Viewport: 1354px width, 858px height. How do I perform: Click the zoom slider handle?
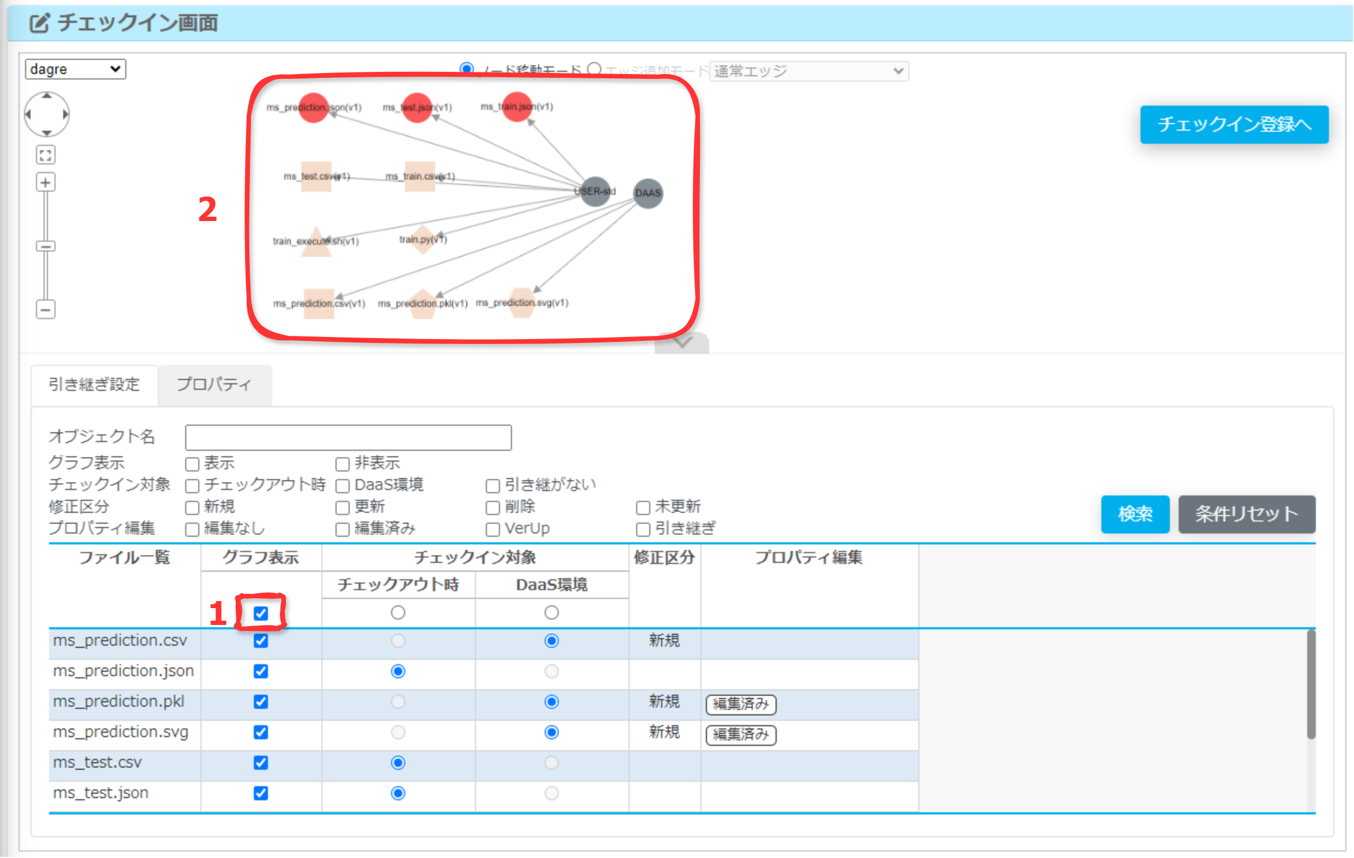tap(46, 247)
